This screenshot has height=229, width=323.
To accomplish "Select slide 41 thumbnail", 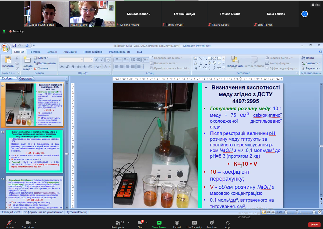I will pyautogui.click(x=34, y=151).
